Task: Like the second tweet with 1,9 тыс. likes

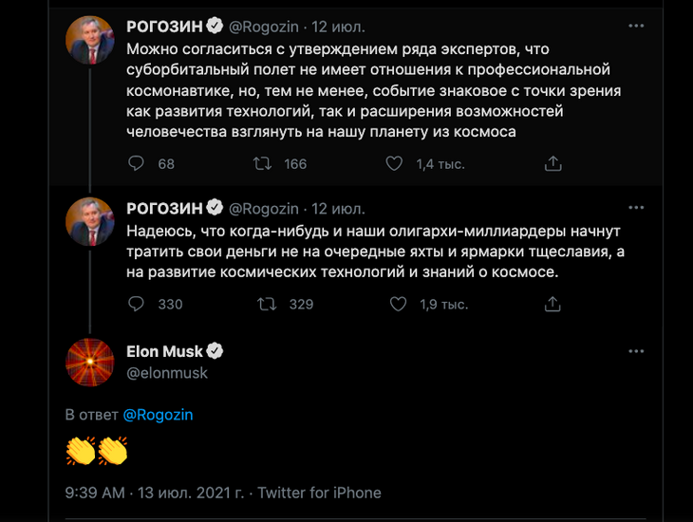Action: (399, 304)
